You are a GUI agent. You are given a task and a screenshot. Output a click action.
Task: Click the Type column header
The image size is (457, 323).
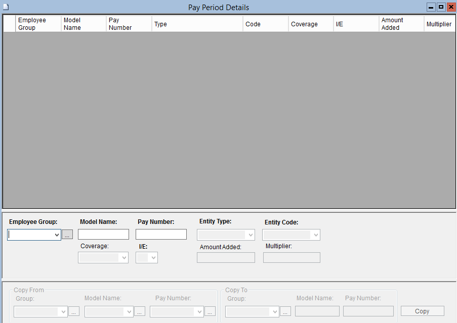click(197, 24)
